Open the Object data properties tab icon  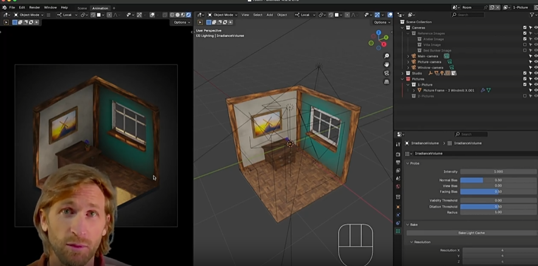pos(398,231)
